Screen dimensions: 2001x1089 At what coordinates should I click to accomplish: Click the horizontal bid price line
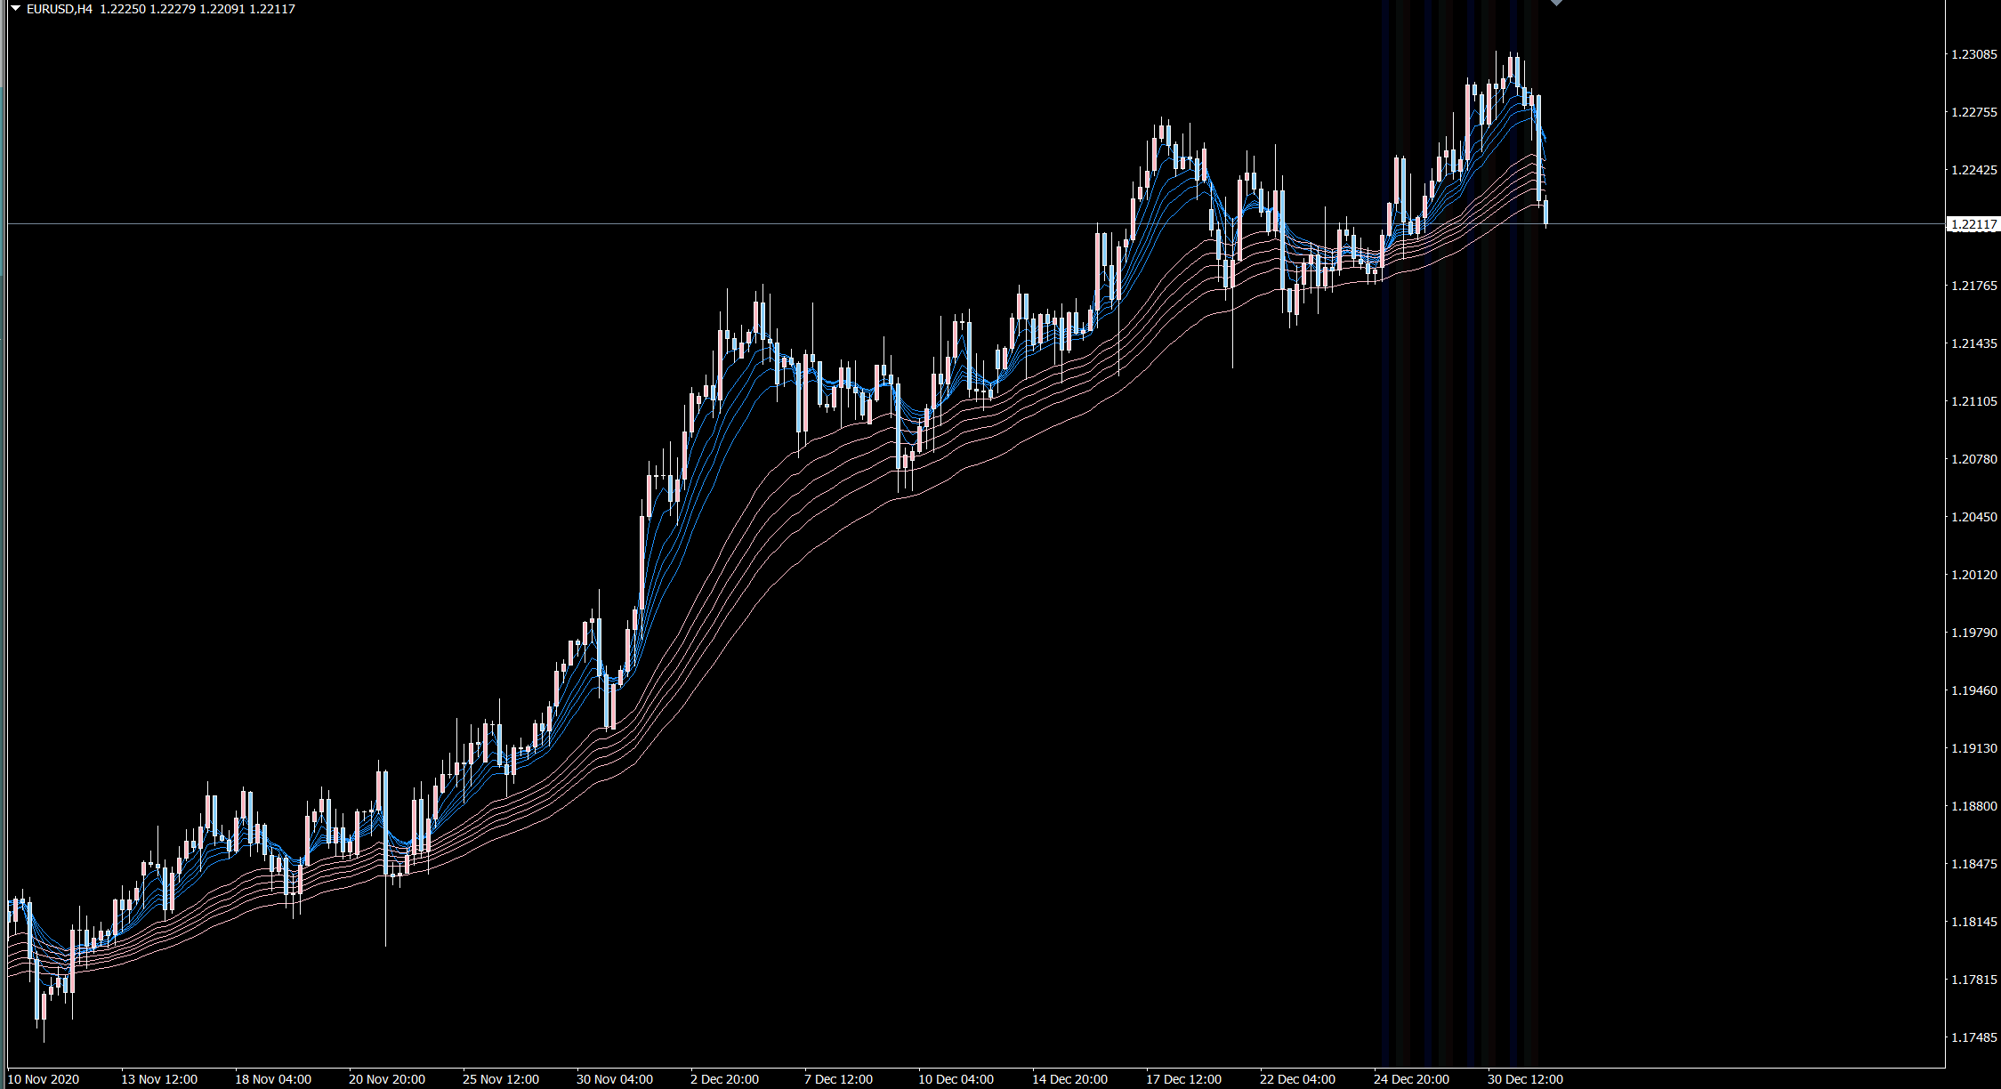(x=890, y=223)
